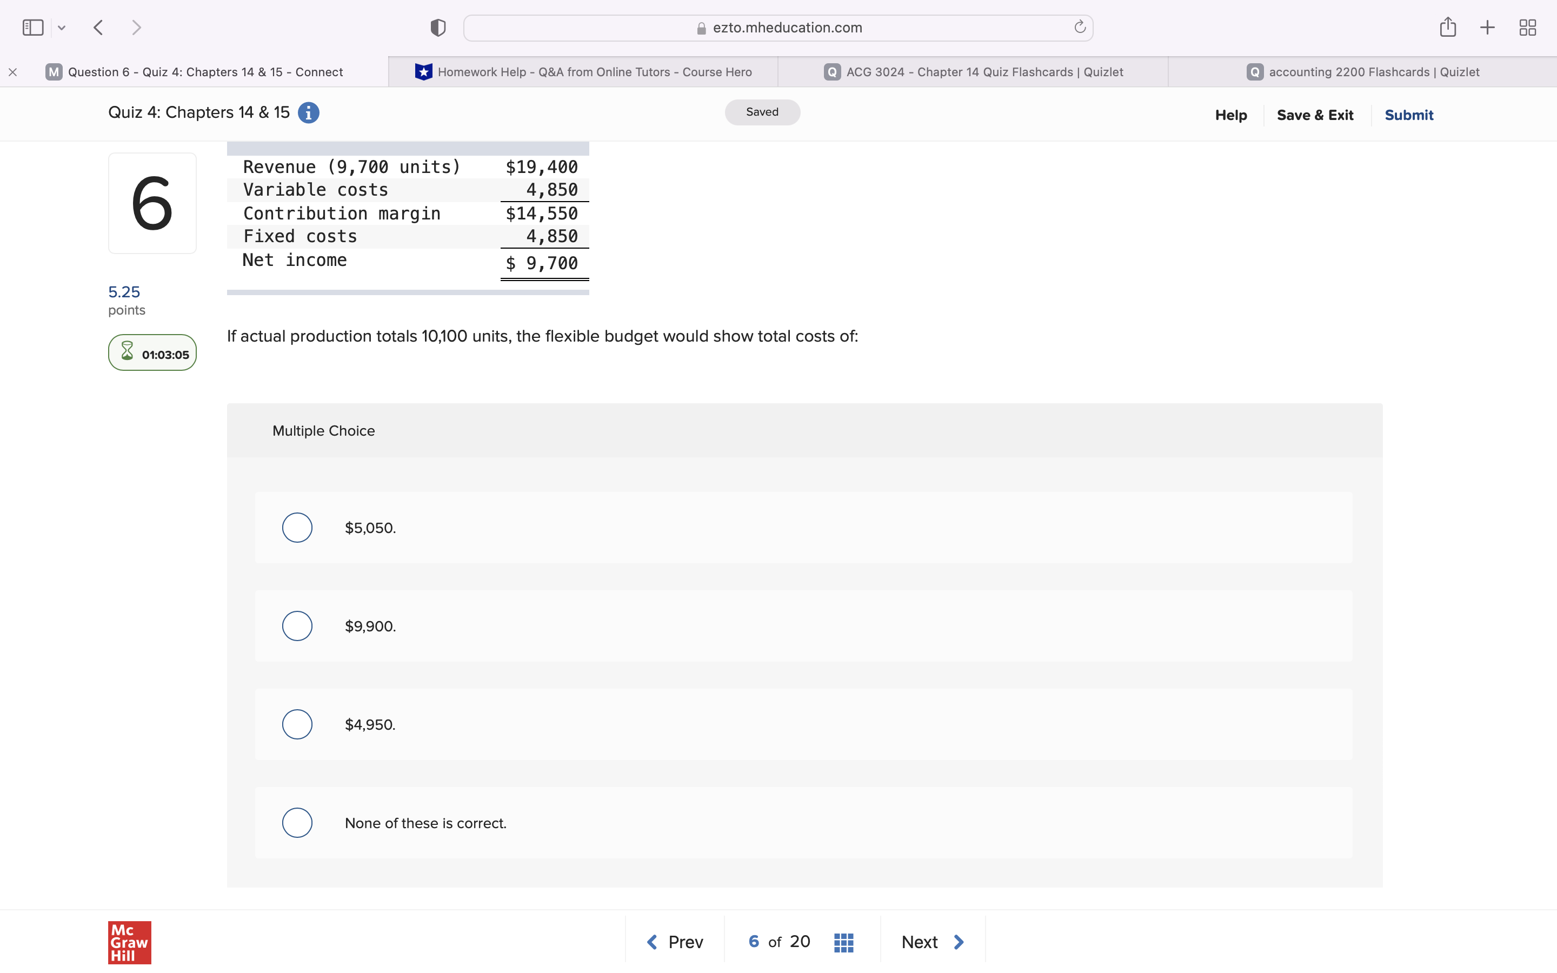The width and height of the screenshot is (1557, 973).
Task: Show tab overview grid icon
Action: point(1527,28)
